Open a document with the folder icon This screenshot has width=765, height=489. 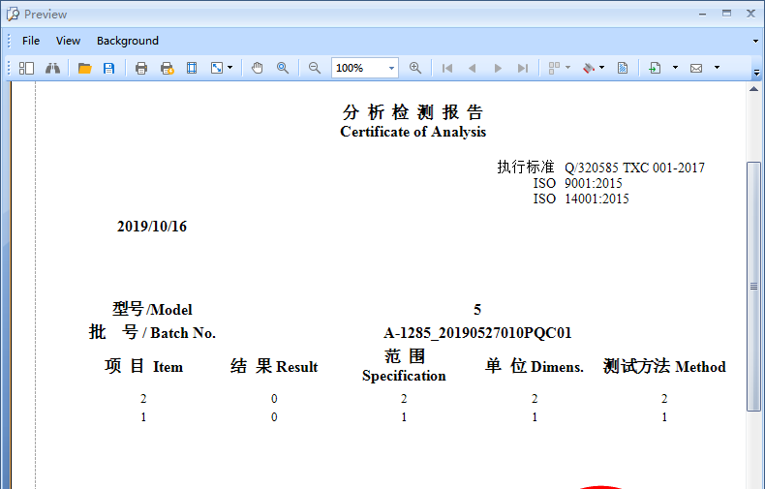[85, 68]
